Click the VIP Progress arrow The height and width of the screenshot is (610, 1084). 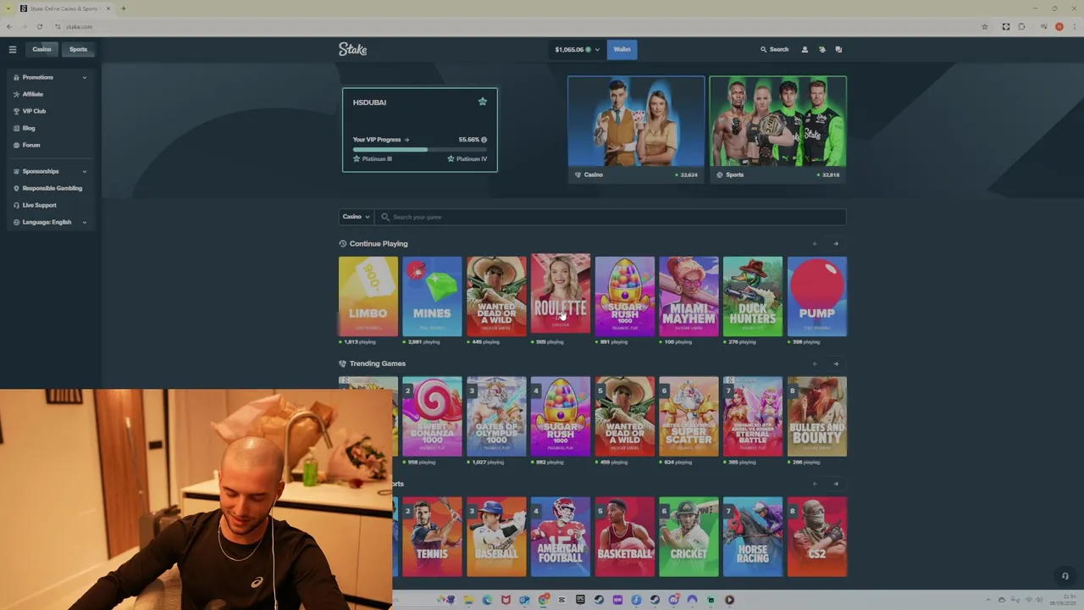click(406, 140)
